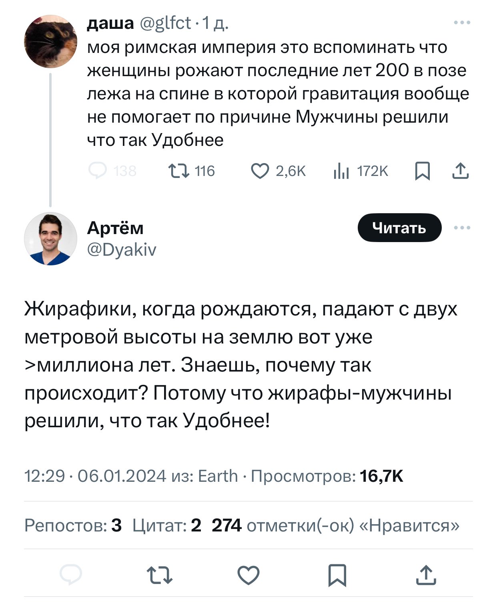Bookmark даша's tweet at top
The height and width of the screenshot is (602, 497).
coord(422,171)
